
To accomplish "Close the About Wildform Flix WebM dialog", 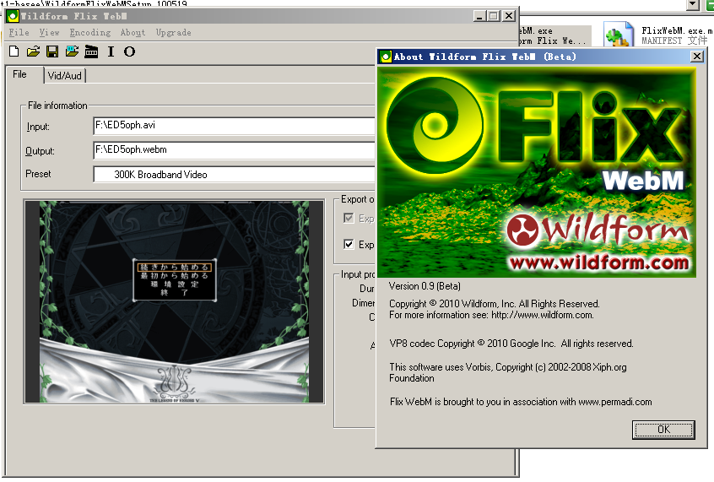I will [696, 57].
